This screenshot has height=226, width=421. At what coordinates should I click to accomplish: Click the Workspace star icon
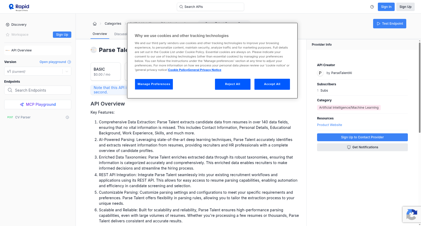8,35
